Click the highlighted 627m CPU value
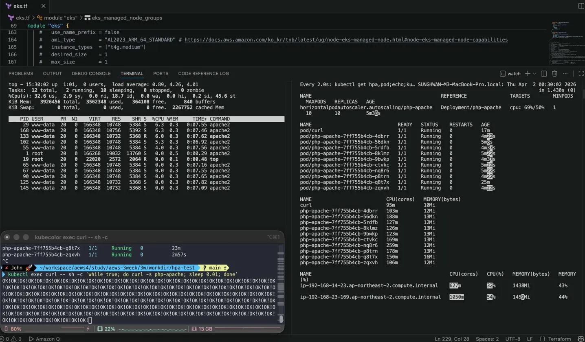The width and height of the screenshot is (585, 342). click(455, 285)
